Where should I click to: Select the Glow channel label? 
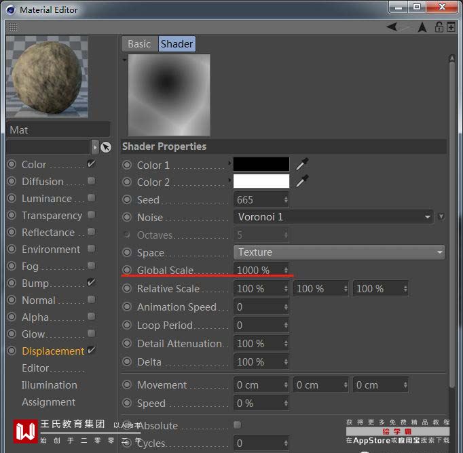click(x=33, y=334)
